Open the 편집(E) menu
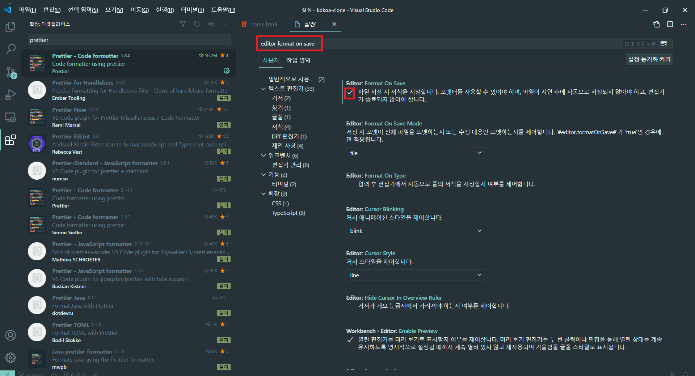 52,10
